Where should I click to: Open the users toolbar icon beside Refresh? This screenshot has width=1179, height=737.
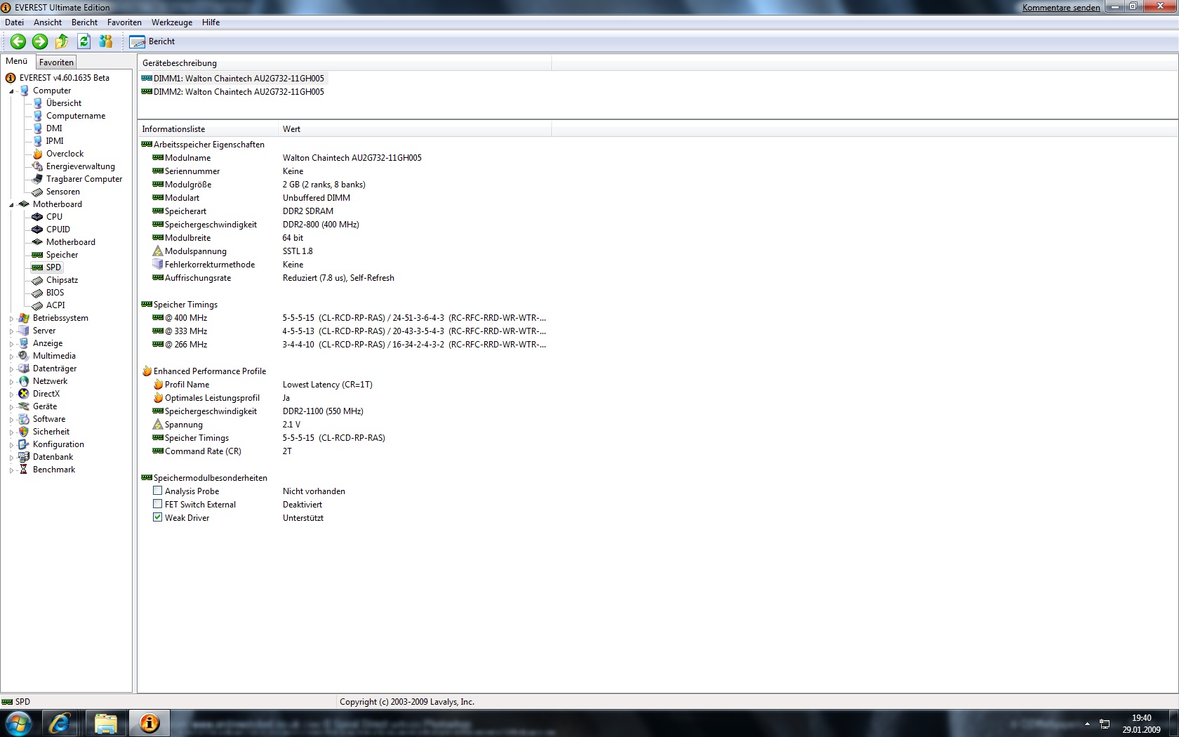106,41
